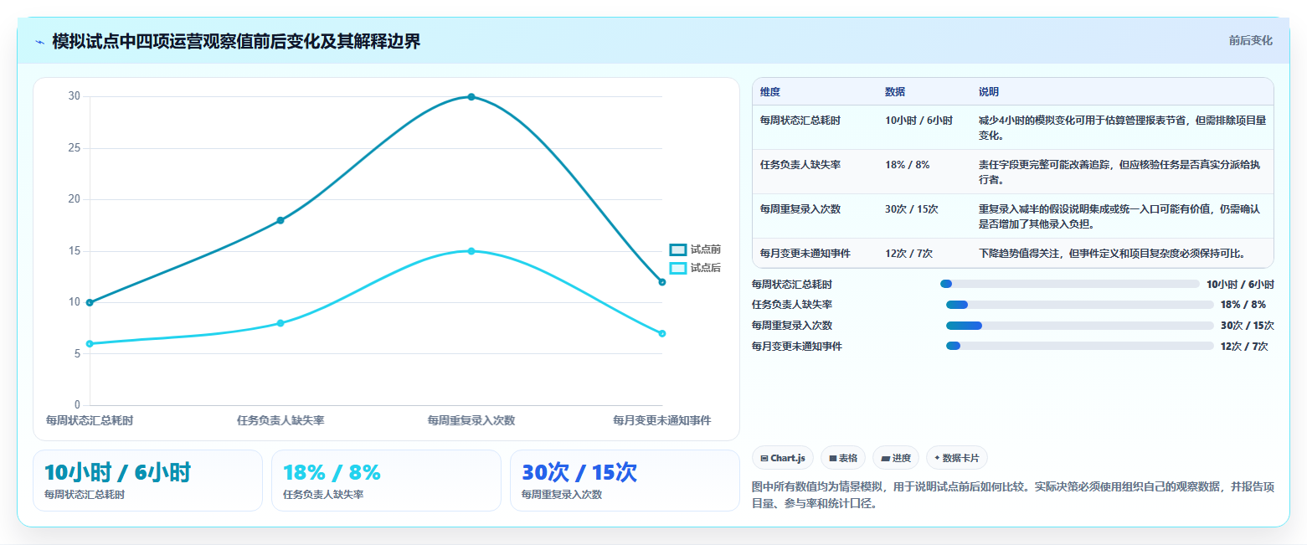This screenshot has height=545, width=1307.
Task: Open the 30次 / 15次 data card
Action: (x=625, y=481)
